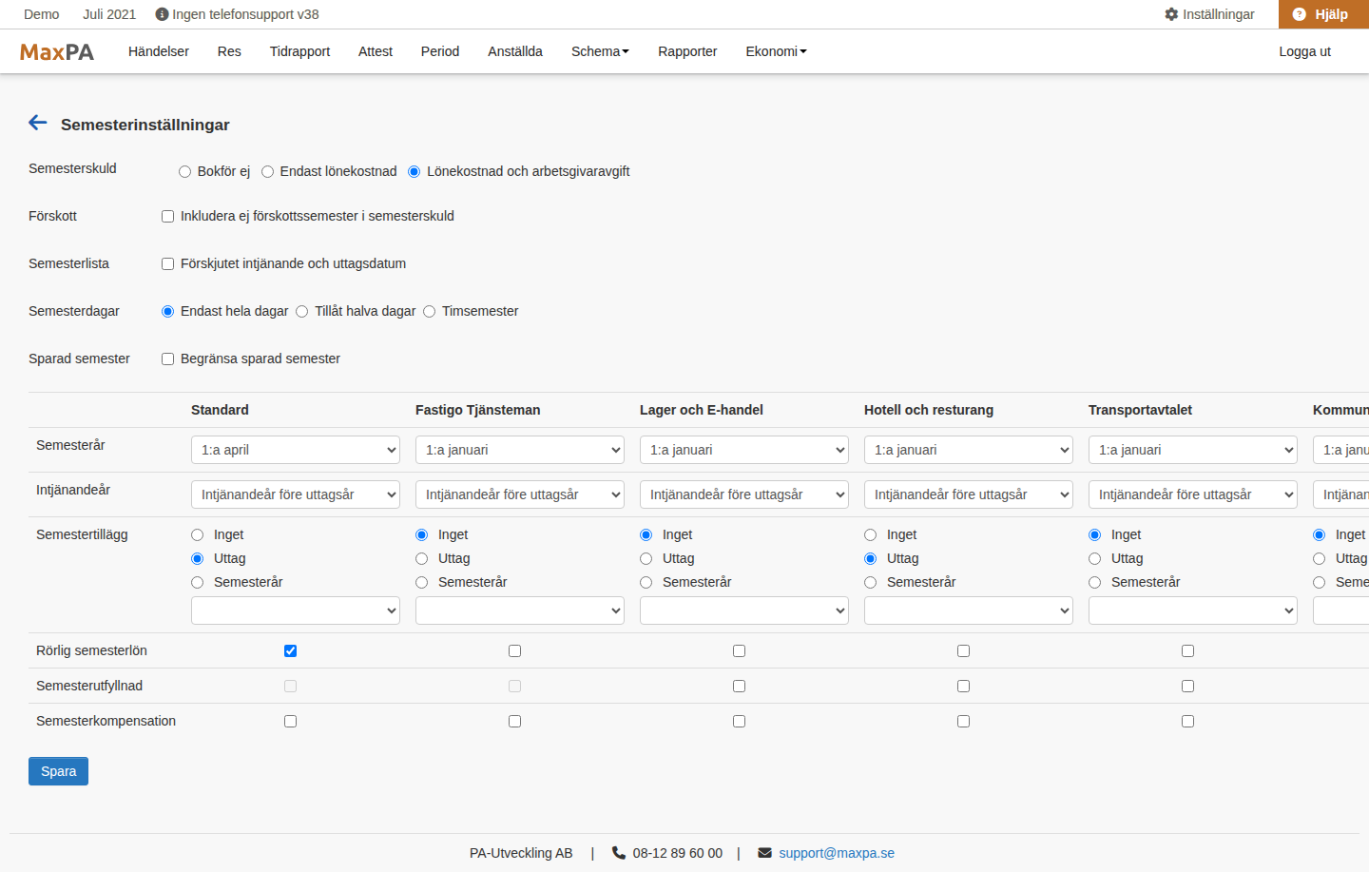
Task: Navigate to Anställda
Action: [x=515, y=51]
